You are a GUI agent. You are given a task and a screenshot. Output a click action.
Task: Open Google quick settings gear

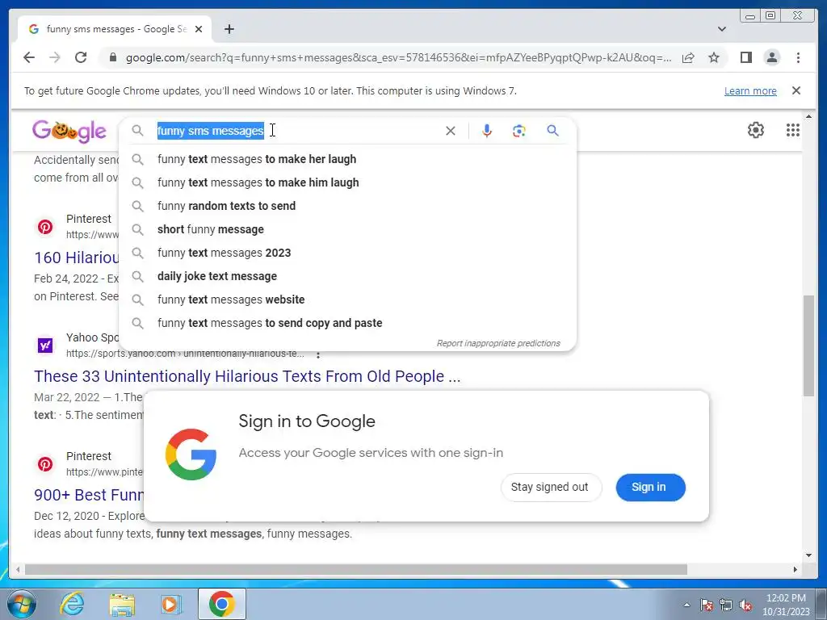(756, 130)
